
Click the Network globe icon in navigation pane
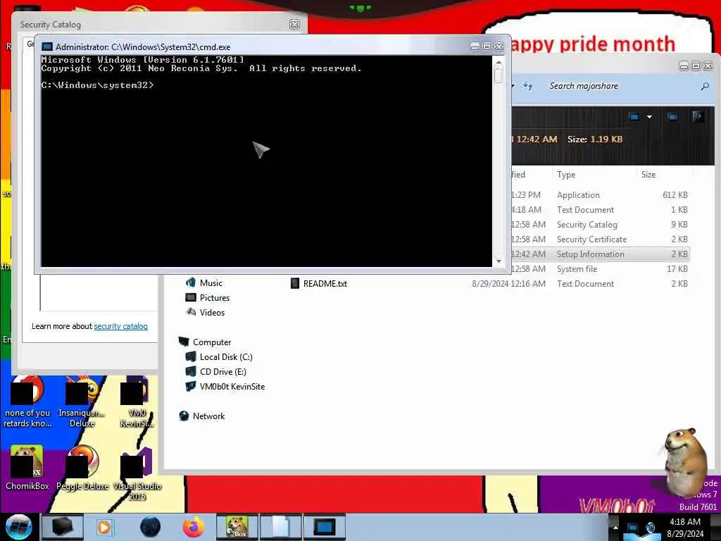[184, 416]
